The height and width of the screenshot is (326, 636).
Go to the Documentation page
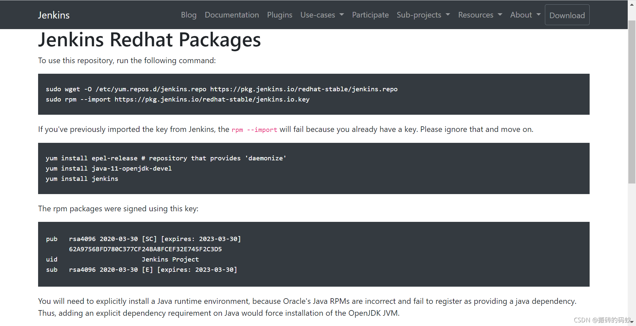pyautogui.click(x=232, y=15)
